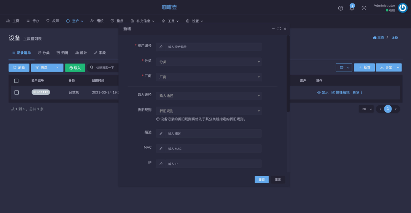Click the 重置 reset button

tap(278, 180)
